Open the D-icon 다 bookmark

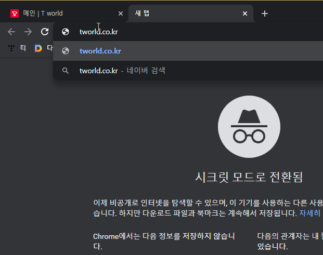(44, 48)
